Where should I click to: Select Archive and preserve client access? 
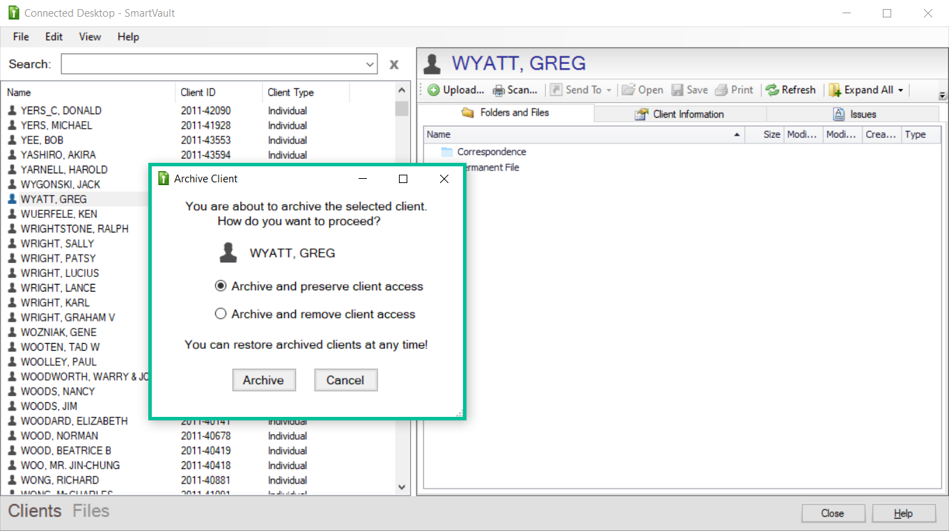[x=221, y=286]
